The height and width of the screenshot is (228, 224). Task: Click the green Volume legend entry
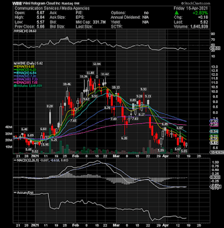point(28,85)
